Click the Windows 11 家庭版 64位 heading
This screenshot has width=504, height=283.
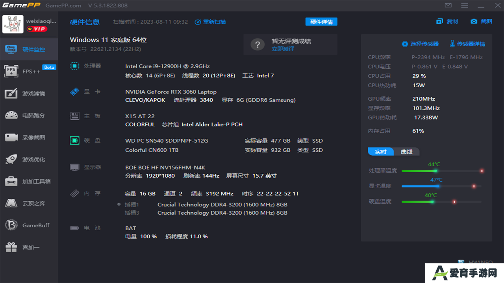point(108,40)
